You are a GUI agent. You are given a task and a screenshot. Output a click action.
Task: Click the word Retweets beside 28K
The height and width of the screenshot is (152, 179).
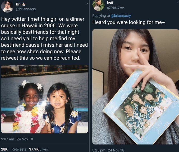tap(19, 149)
